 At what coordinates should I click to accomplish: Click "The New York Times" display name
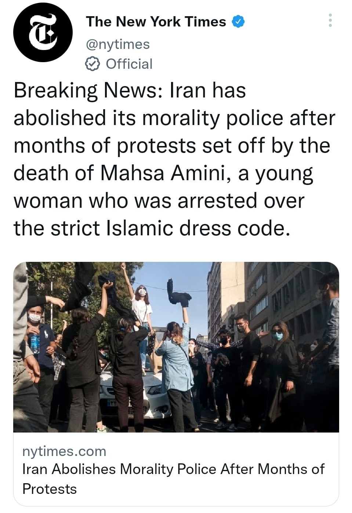point(156,22)
